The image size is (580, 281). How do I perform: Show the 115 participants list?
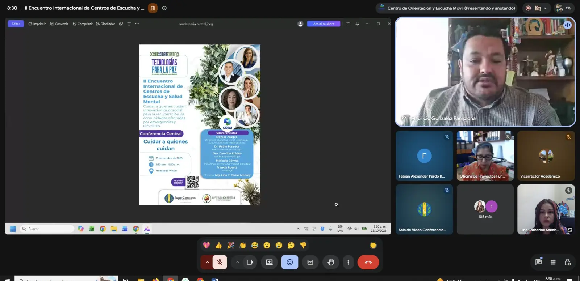pos(564,8)
